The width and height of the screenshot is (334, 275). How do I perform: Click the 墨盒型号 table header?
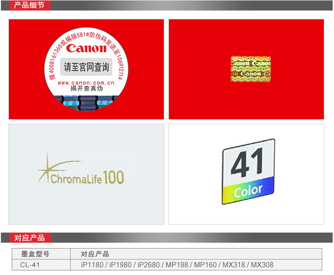[35, 254]
